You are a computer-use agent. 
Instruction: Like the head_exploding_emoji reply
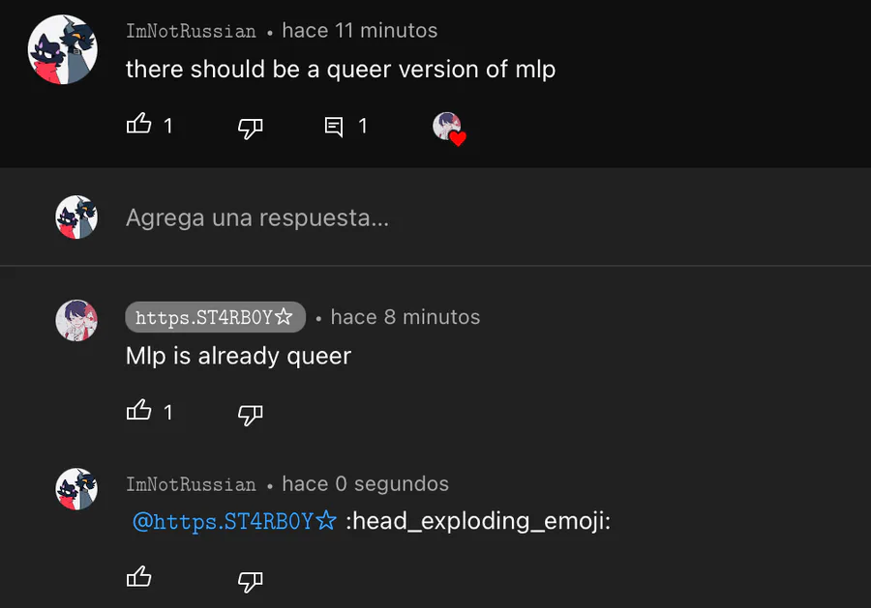(138, 577)
